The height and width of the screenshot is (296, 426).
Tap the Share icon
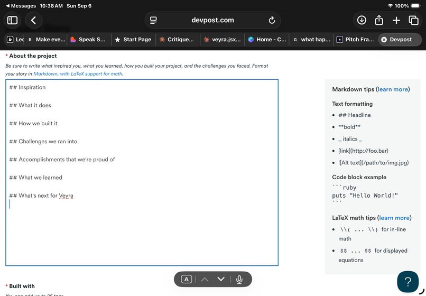(x=379, y=20)
